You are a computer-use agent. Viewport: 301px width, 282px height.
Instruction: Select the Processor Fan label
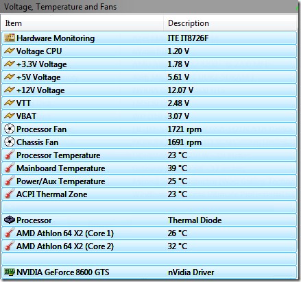click(x=42, y=129)
